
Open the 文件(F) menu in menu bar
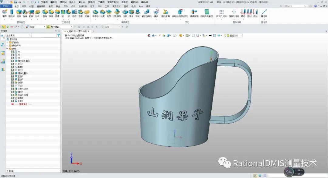click(x=44, y=2)
